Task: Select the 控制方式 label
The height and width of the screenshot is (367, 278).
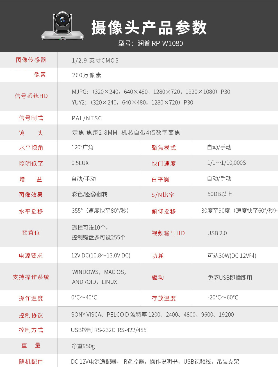Action: click(31, 330)
